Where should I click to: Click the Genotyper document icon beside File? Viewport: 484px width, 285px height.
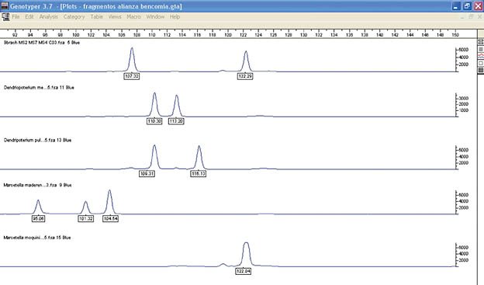click(x=5, y=16)
